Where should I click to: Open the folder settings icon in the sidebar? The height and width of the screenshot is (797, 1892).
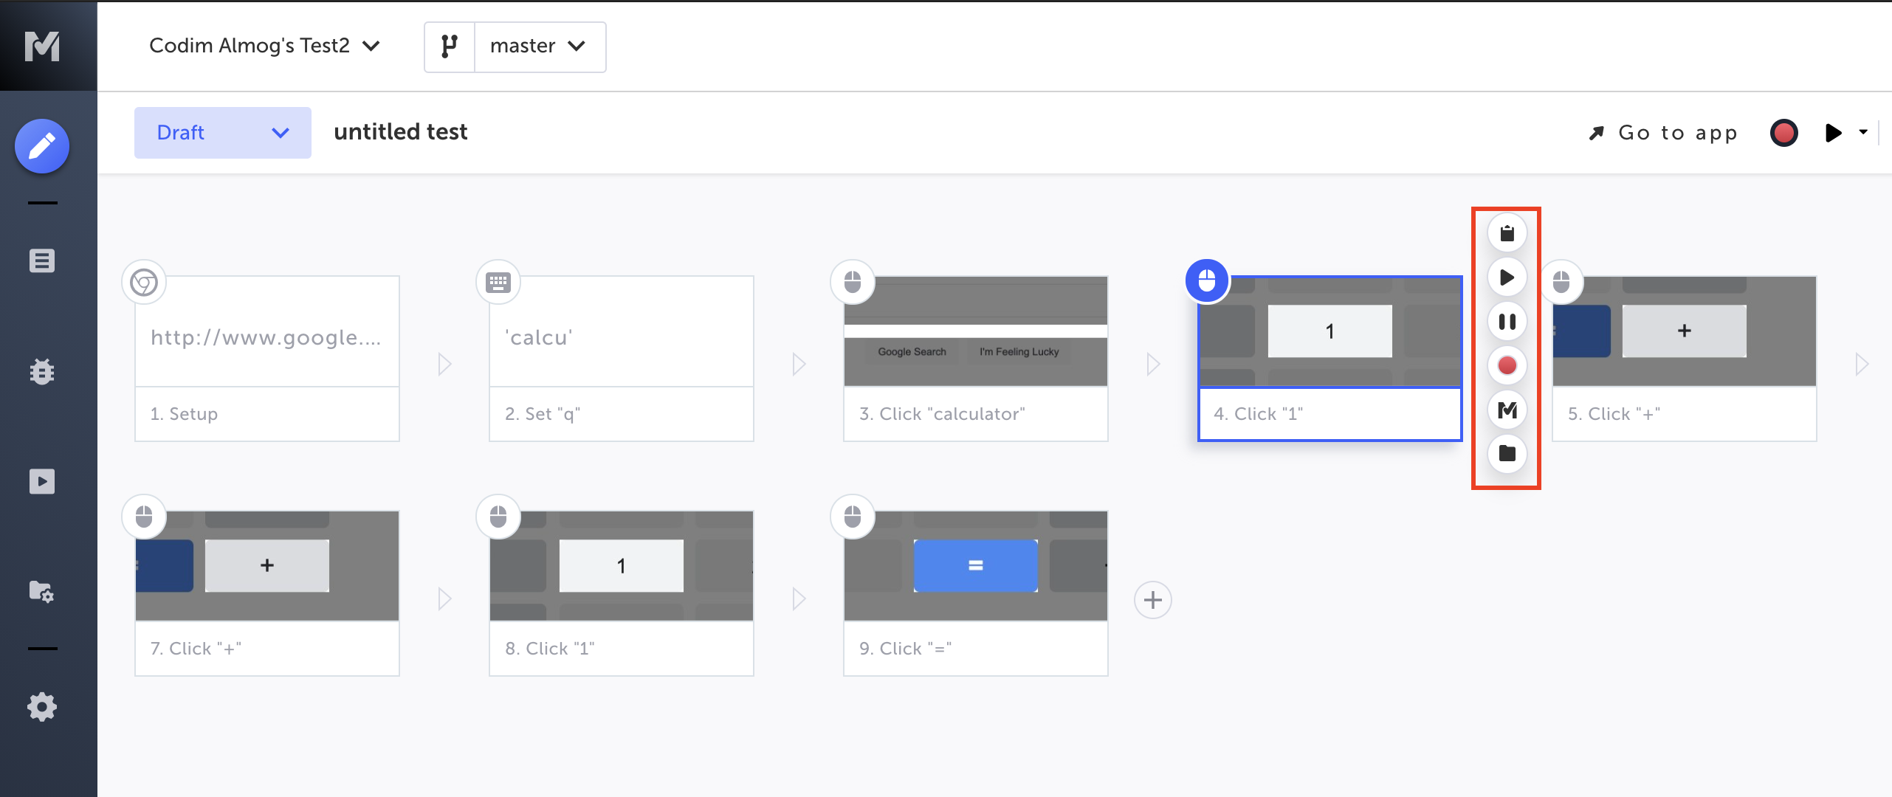tap(42, 592)
